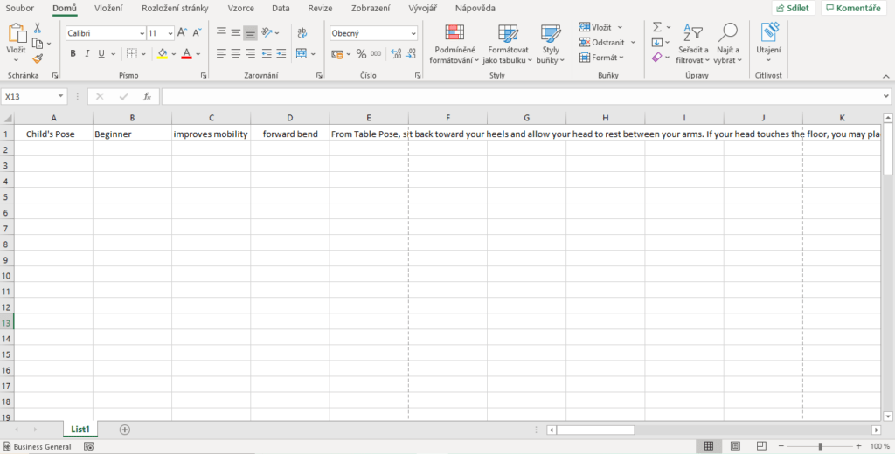Open the Vzorce ribbon tab
The image size is (895, 454).
tap(240, 8)
